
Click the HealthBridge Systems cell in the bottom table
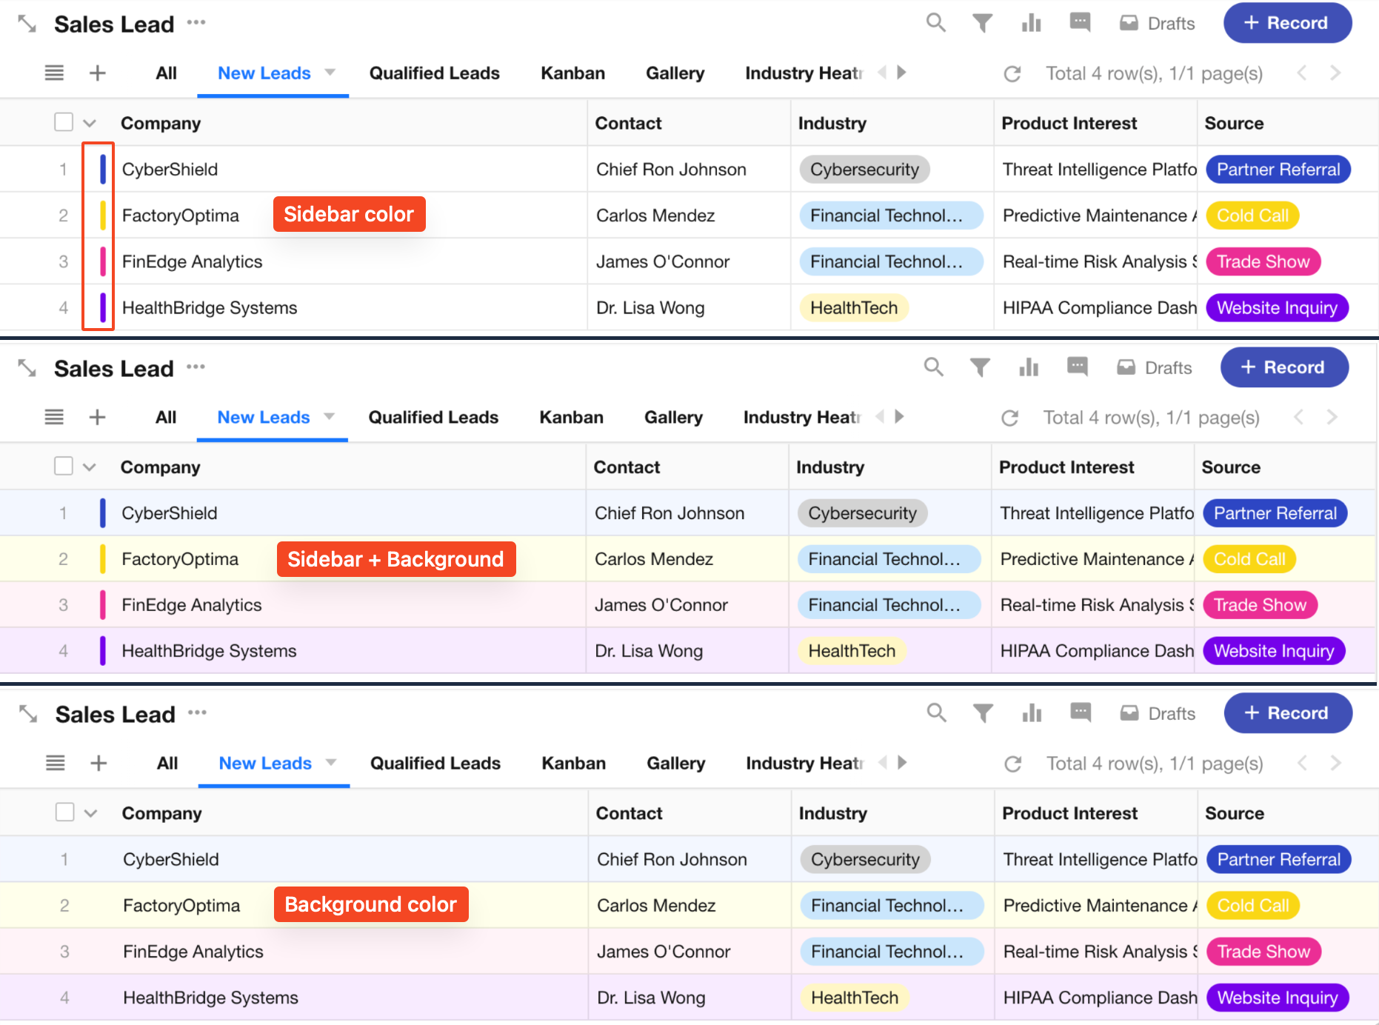coord(210,998)
